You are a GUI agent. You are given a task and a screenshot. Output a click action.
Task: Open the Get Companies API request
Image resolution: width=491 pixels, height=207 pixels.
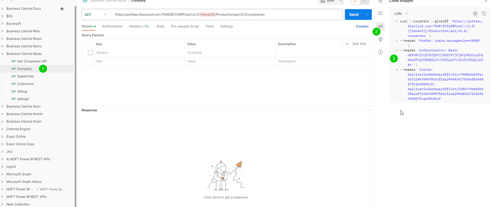pyautogui.click(x=32, y=61)
